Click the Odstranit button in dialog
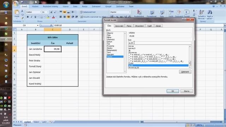 tap(185, 72)
